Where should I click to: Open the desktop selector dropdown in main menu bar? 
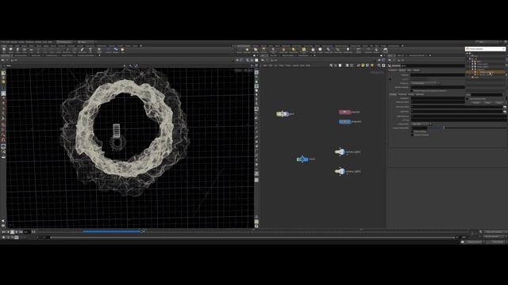coord(65,42)
